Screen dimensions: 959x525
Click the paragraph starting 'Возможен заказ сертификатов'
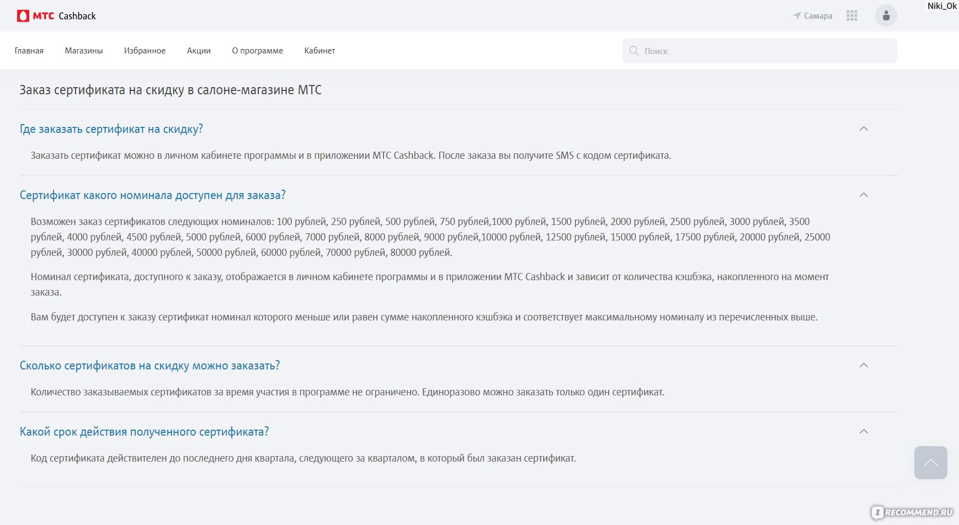tap(430, 237)
